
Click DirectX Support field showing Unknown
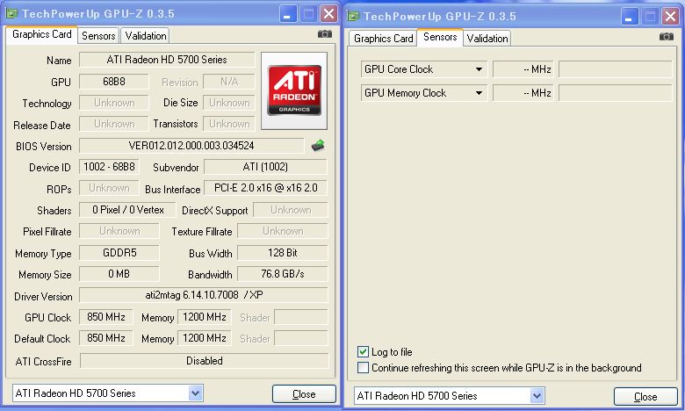(x=291, y=210)
